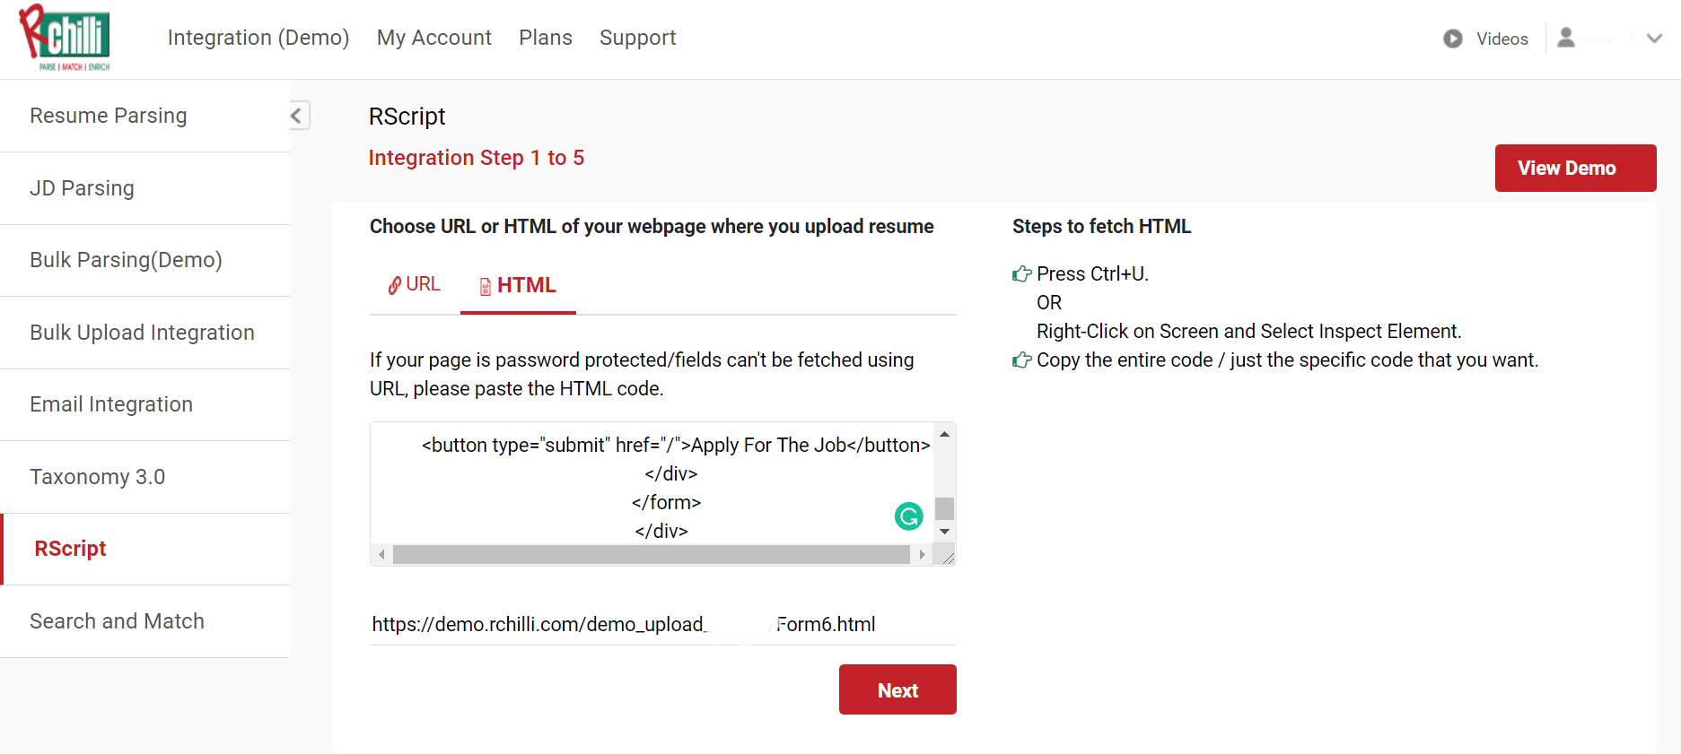Click the link icon on the URL tab

(395, 285)
